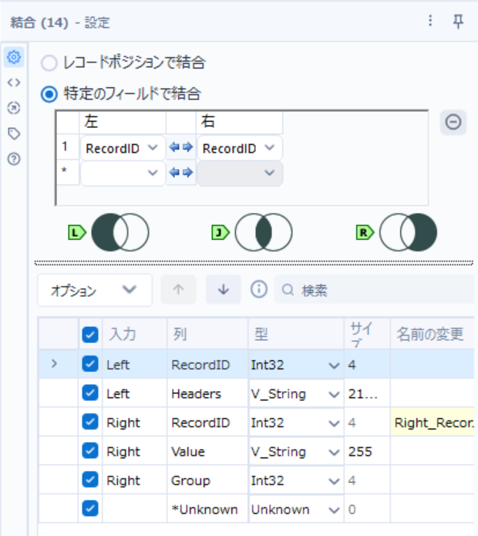This screenshot has height=536, width=478.
Task: Swap fields arrows in row 1
Action: [181, 147]
